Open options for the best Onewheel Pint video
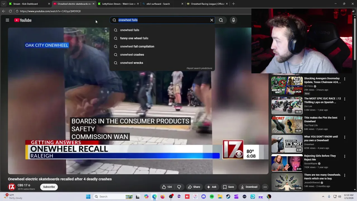 [x=345, y=118]
